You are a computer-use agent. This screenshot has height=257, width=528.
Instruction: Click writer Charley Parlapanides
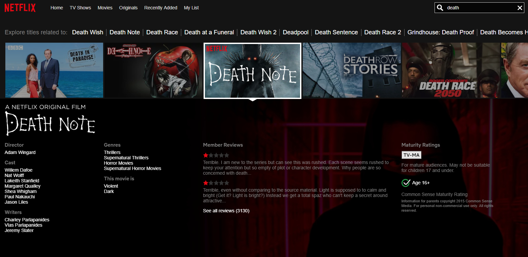[x=27, y=220]
